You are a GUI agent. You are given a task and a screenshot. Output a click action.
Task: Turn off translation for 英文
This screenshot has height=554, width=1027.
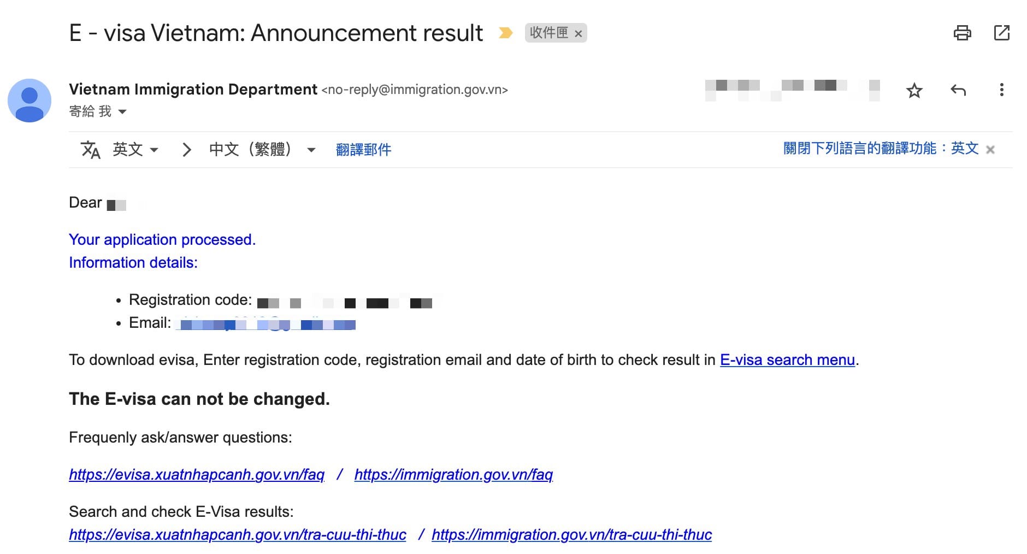click(x=880, y=149)
